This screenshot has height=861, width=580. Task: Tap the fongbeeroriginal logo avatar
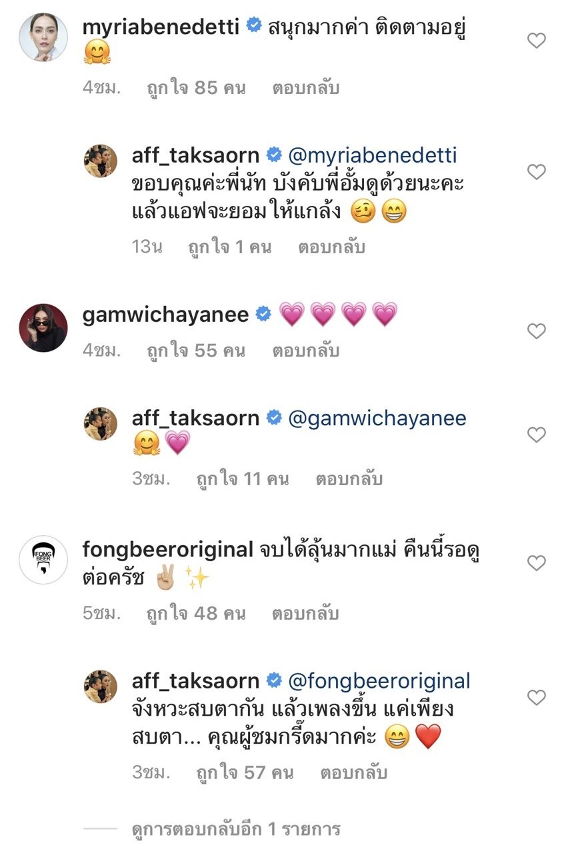pos(43,560)
